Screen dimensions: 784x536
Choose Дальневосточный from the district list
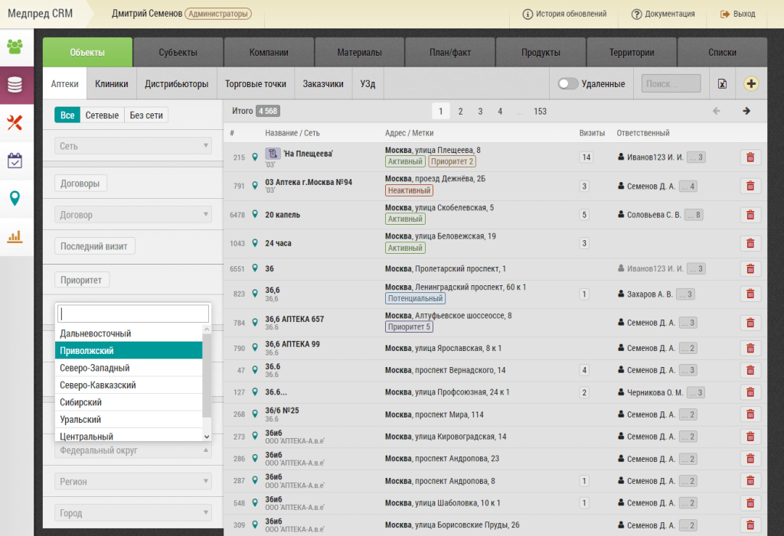[x=129, y=333]
